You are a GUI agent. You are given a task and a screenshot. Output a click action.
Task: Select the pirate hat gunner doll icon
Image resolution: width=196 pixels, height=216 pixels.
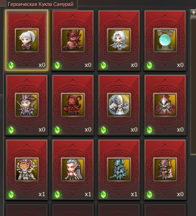click(x=27, y=105)
